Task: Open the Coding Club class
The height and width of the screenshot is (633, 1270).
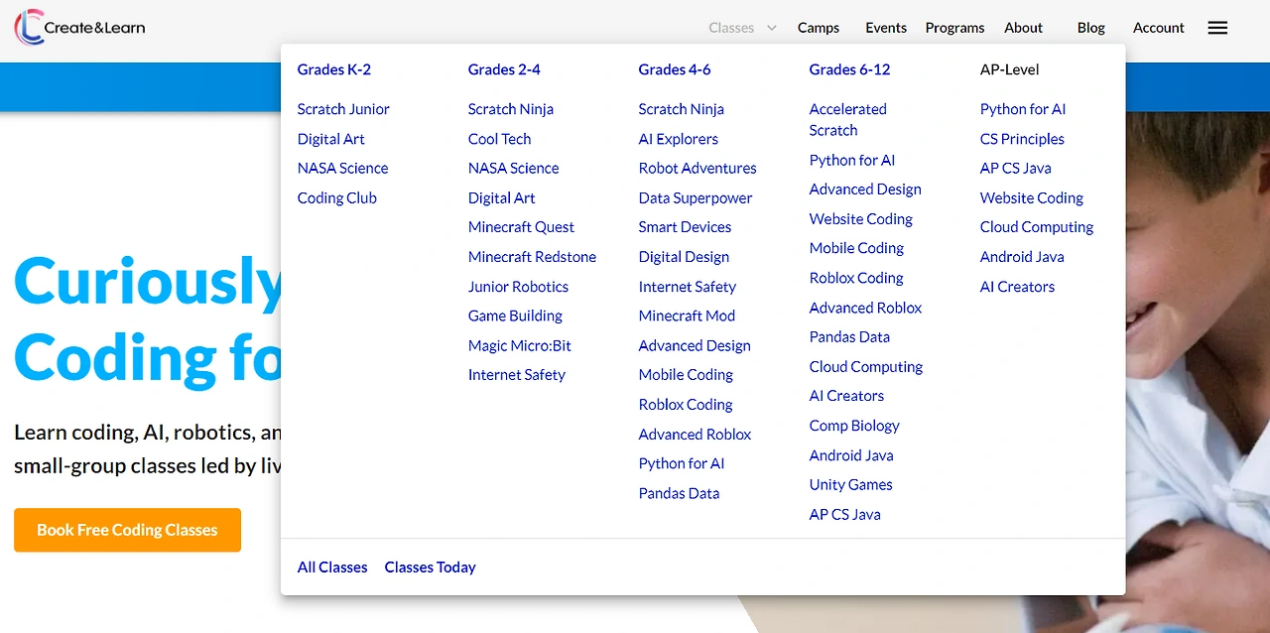Action: click(337, 198)
